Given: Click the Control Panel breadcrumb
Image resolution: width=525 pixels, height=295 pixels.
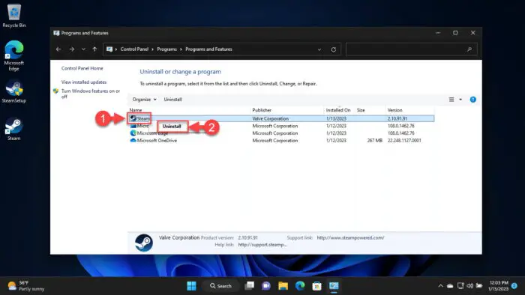Looking at the screenshot, I should [x=134, y=49].
